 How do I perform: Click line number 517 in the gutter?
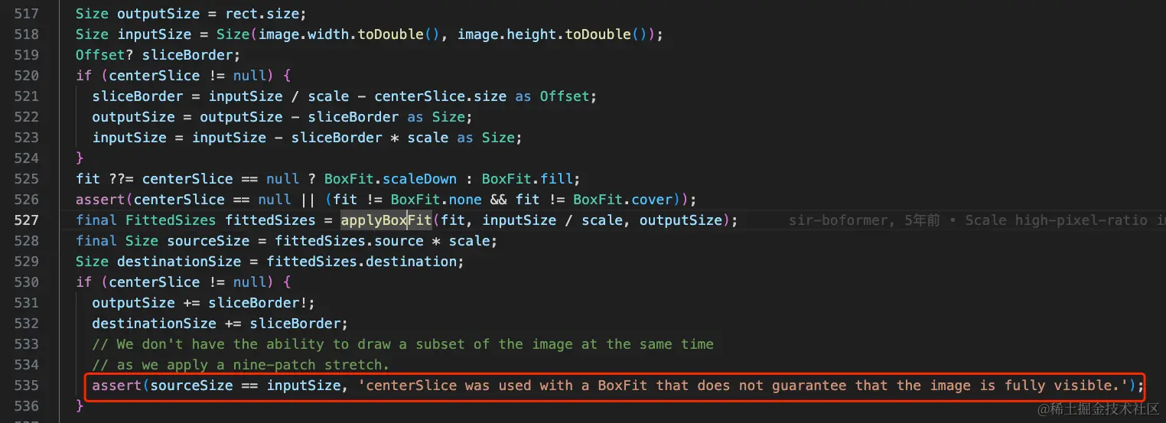point(26,14)
